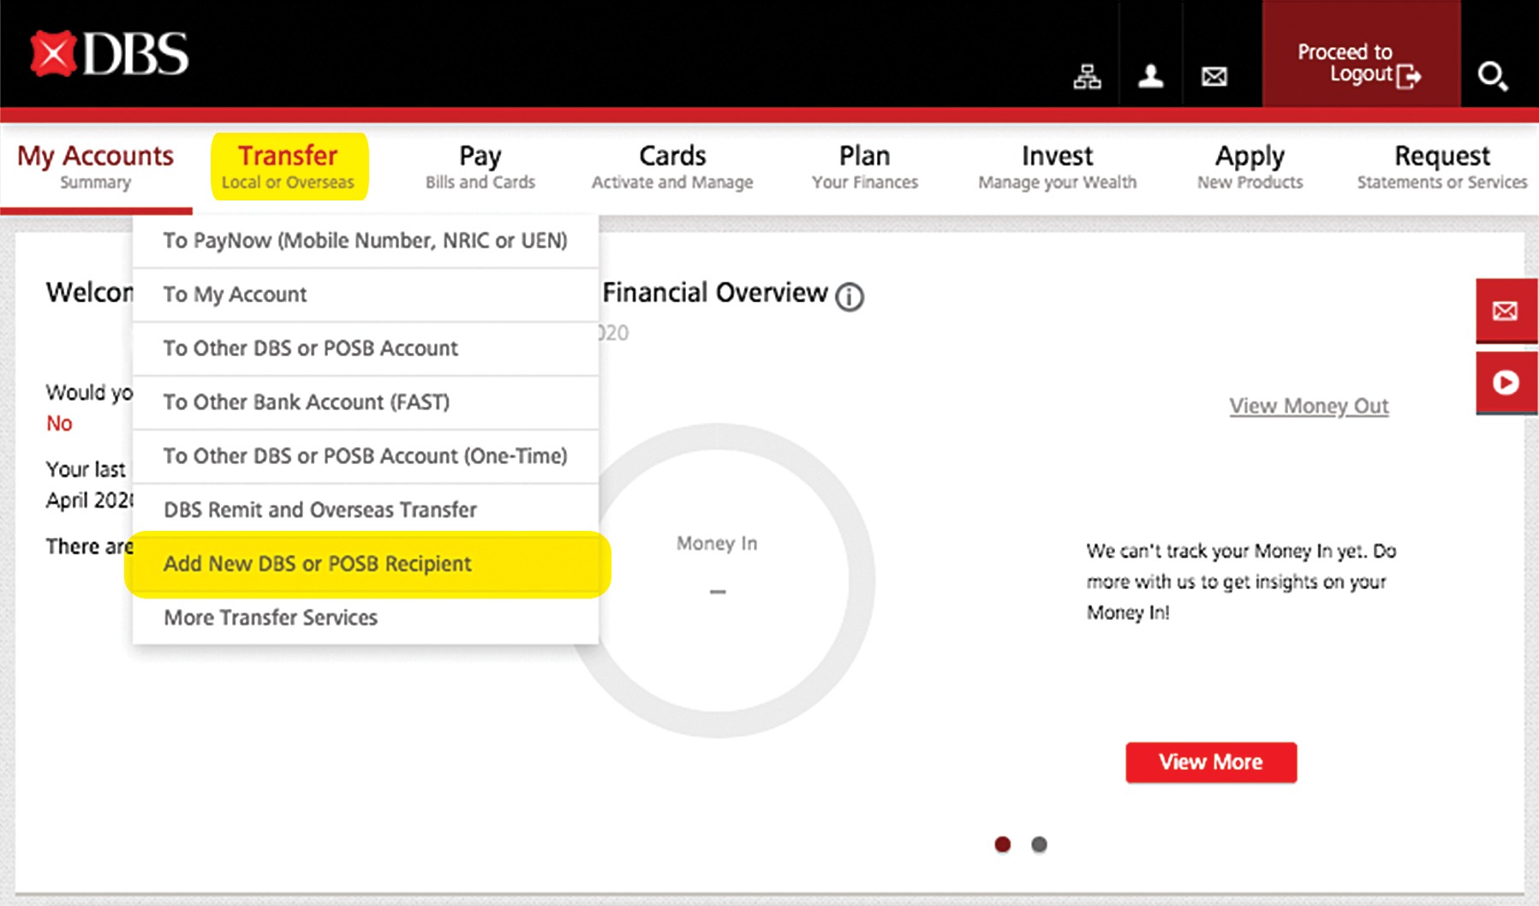1539x906 pixels.
Task: Select To Other Bank Account (FAST)
Action: pos(366,402)
